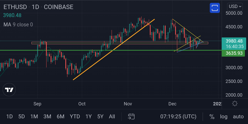
Task: Select the 1D time range
Action: click(x=9, y=117)
